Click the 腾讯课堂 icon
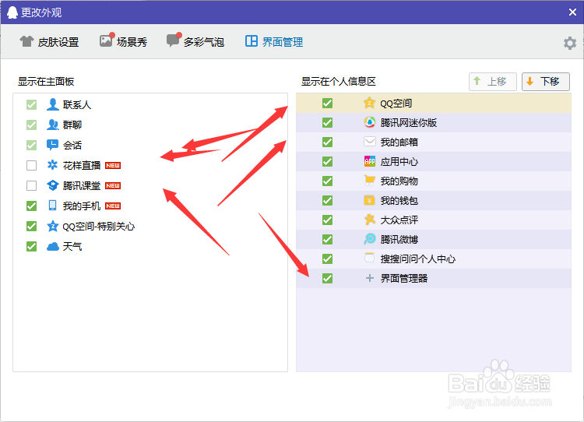Screen dimensions: 584x422 pyautogui.click(x=52, y=185)
